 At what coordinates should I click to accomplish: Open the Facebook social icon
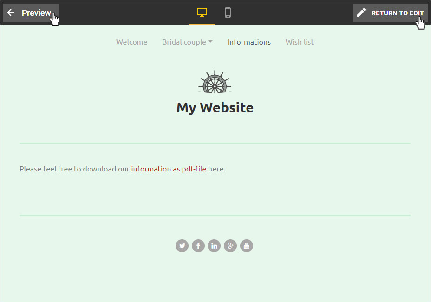[x=198, y=246]
